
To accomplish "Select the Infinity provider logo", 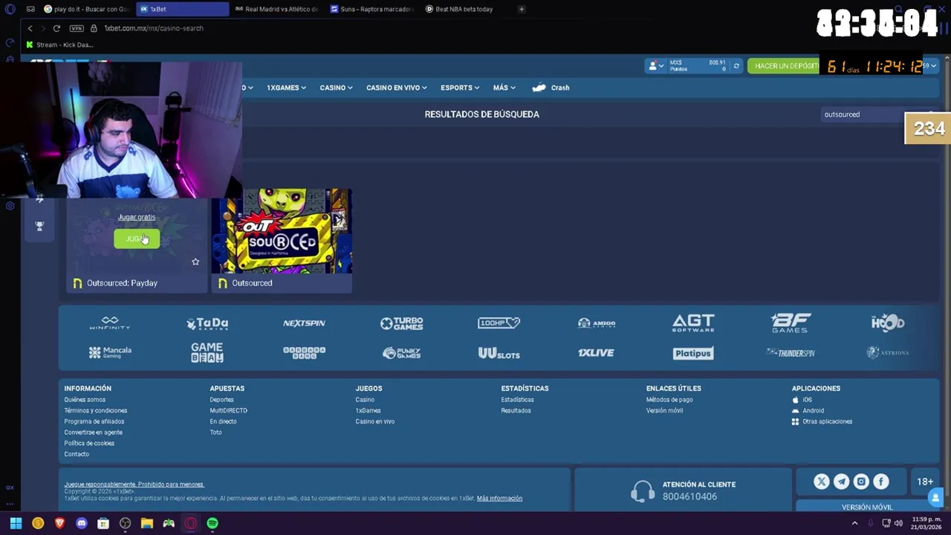I will point(110,323).
